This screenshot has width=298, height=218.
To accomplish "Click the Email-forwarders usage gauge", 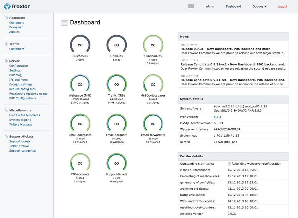I will coord(153,124).
